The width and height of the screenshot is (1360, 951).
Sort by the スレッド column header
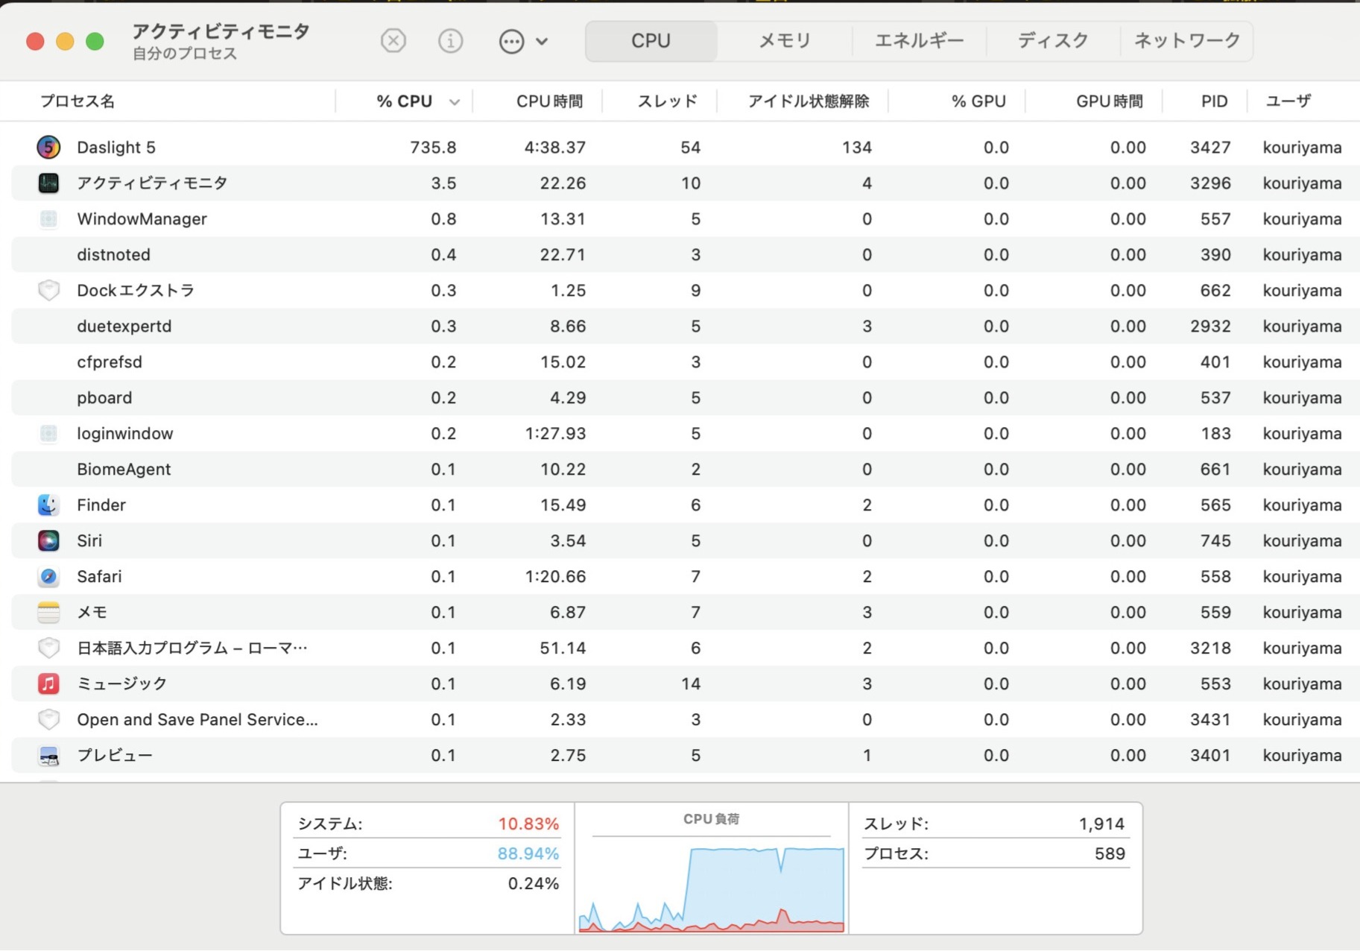(x=668, y=101)
